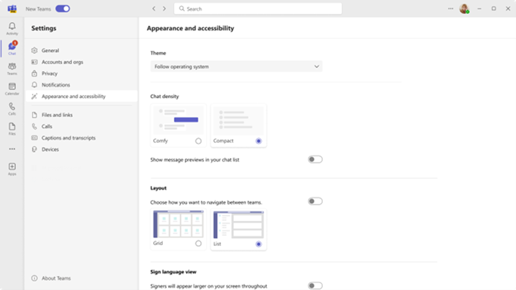Enable message previews in chat list
516x290 pixels.
point(315,159)
